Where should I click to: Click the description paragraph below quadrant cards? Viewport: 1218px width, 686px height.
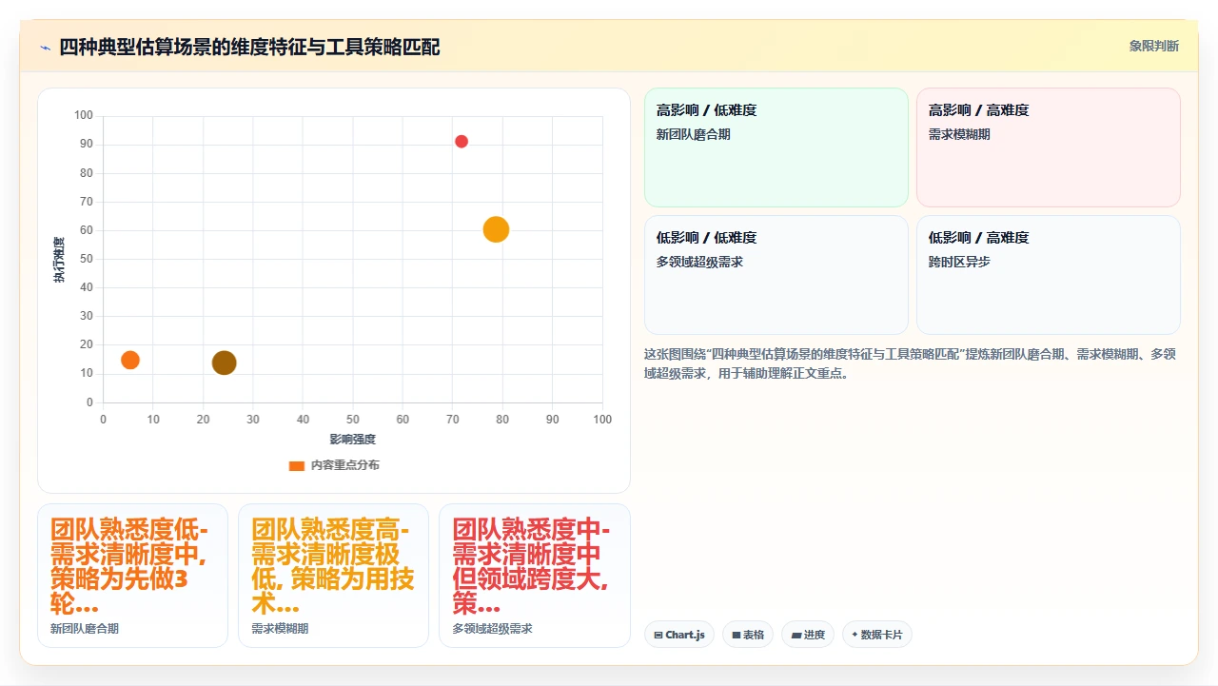click(x=912, y=363)
